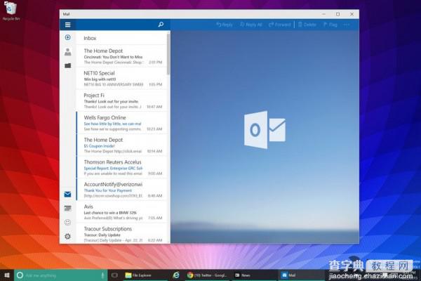Switch to the Calendar icon in sidebar
The height and width of the screenshot is (281, 421).
tap(67, 208)
